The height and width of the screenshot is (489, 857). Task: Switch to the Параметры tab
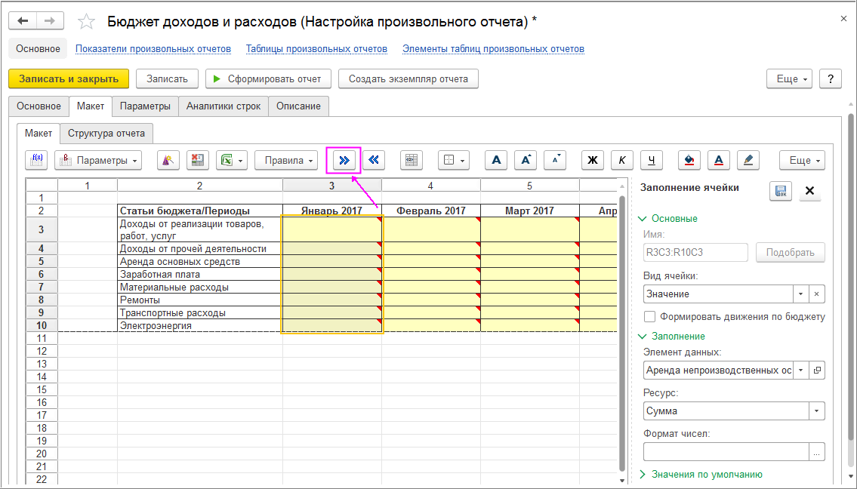146,106
